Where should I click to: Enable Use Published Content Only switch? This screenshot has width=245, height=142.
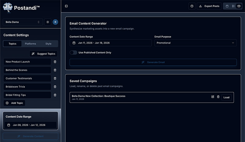coord(73,53)
